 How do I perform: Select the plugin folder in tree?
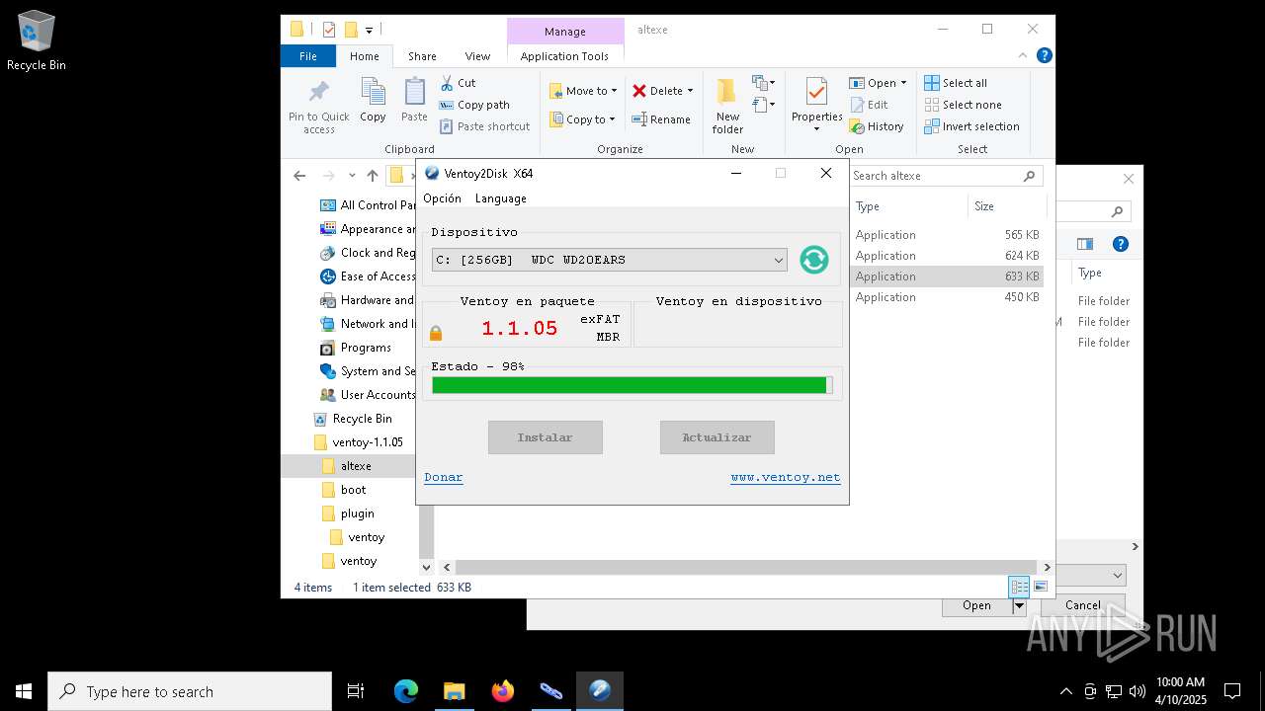[357, 513]
